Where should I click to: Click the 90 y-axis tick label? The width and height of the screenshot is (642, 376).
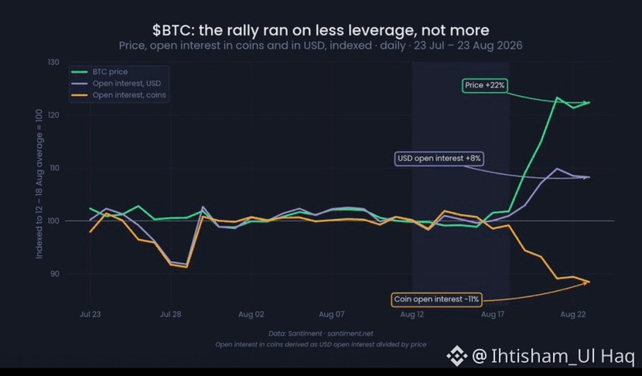[x=54, y=274]
